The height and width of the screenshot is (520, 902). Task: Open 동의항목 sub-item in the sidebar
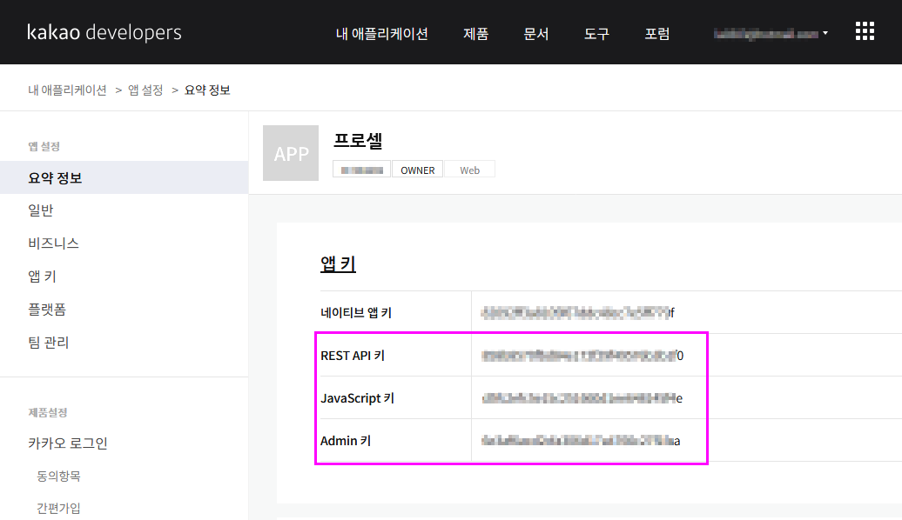pyautogui.click(x=58, y=476)
